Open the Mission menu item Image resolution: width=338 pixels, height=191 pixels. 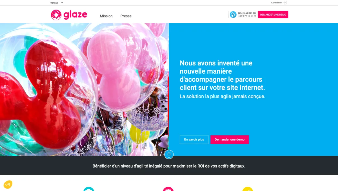click(x=106, y=16)
